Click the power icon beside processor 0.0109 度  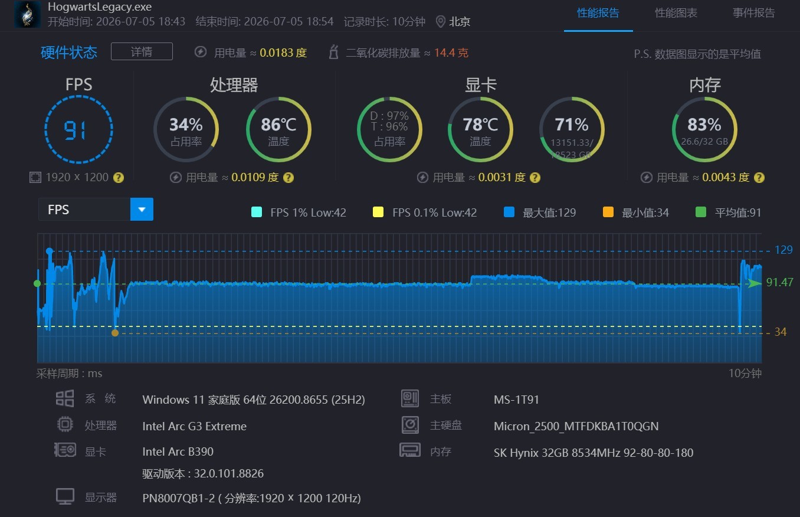click(x=175, y=177)
